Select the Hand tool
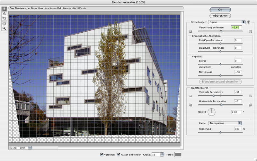Image resolution: width=257 pixels, height=161 pixels. point(4,23)
